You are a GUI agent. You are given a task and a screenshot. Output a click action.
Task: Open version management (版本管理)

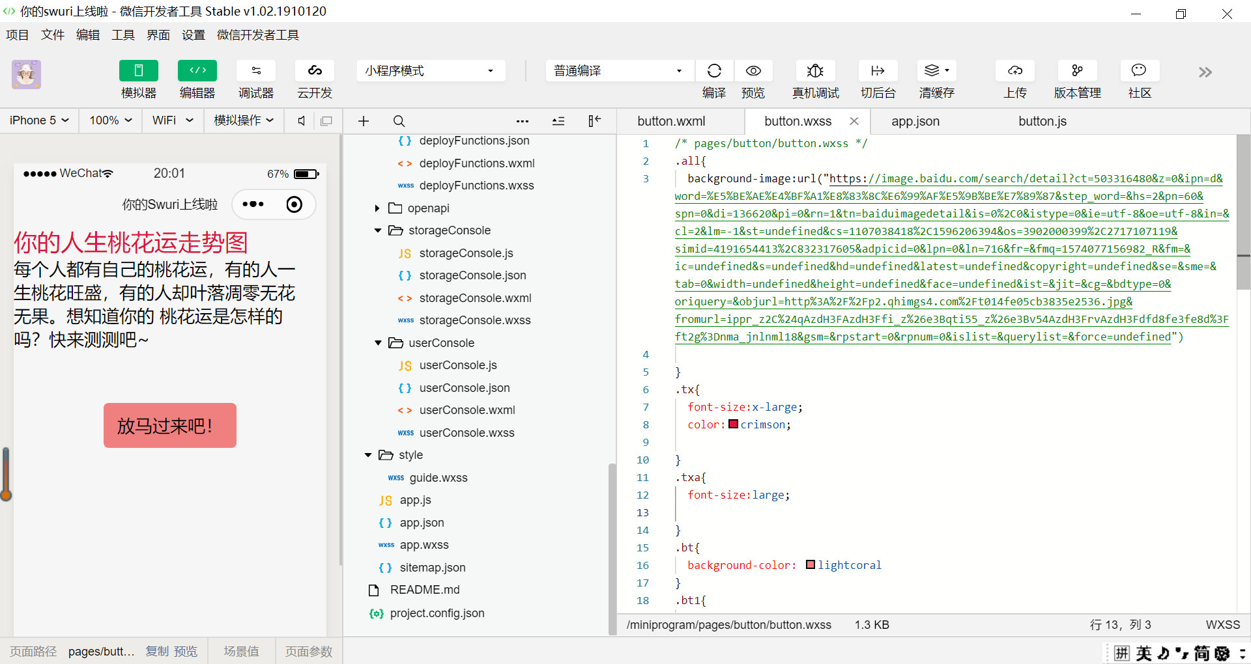coord(1078,71)
